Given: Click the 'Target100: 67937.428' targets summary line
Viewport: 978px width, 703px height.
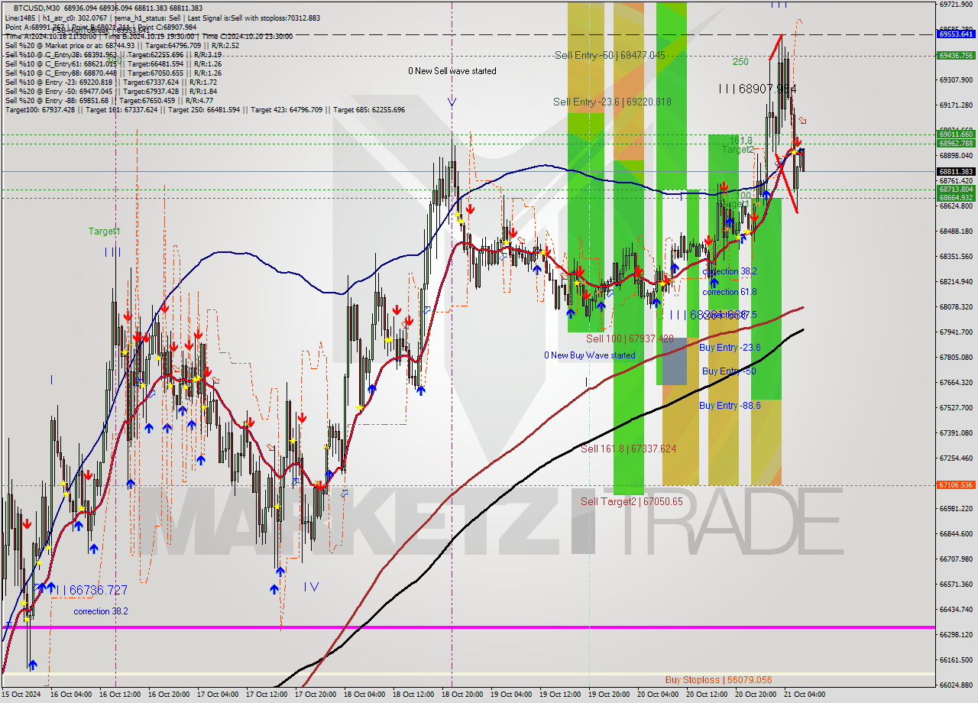Looking at the screenshot, I should coord(205,110).
